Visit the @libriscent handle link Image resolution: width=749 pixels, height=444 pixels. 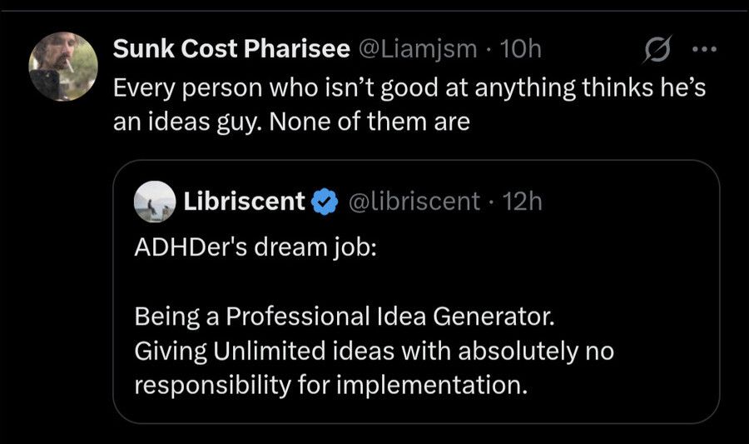click(x=412, y=201)
